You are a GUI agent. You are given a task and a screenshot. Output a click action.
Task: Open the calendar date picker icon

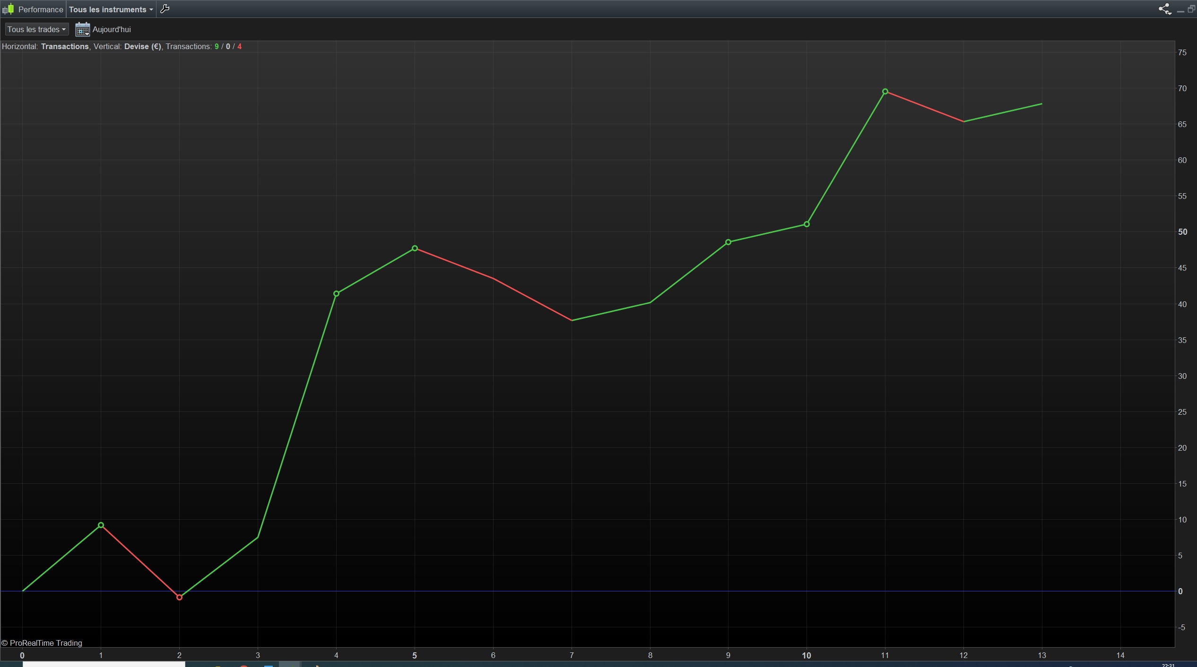point(82,29)
